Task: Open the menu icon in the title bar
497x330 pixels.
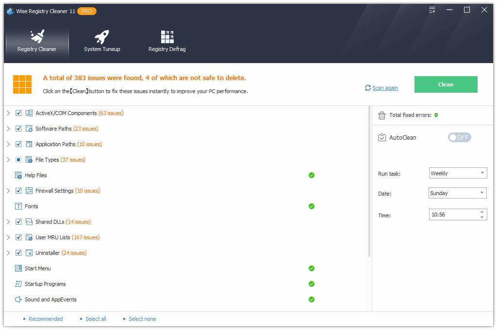Action: pos(432,10)
